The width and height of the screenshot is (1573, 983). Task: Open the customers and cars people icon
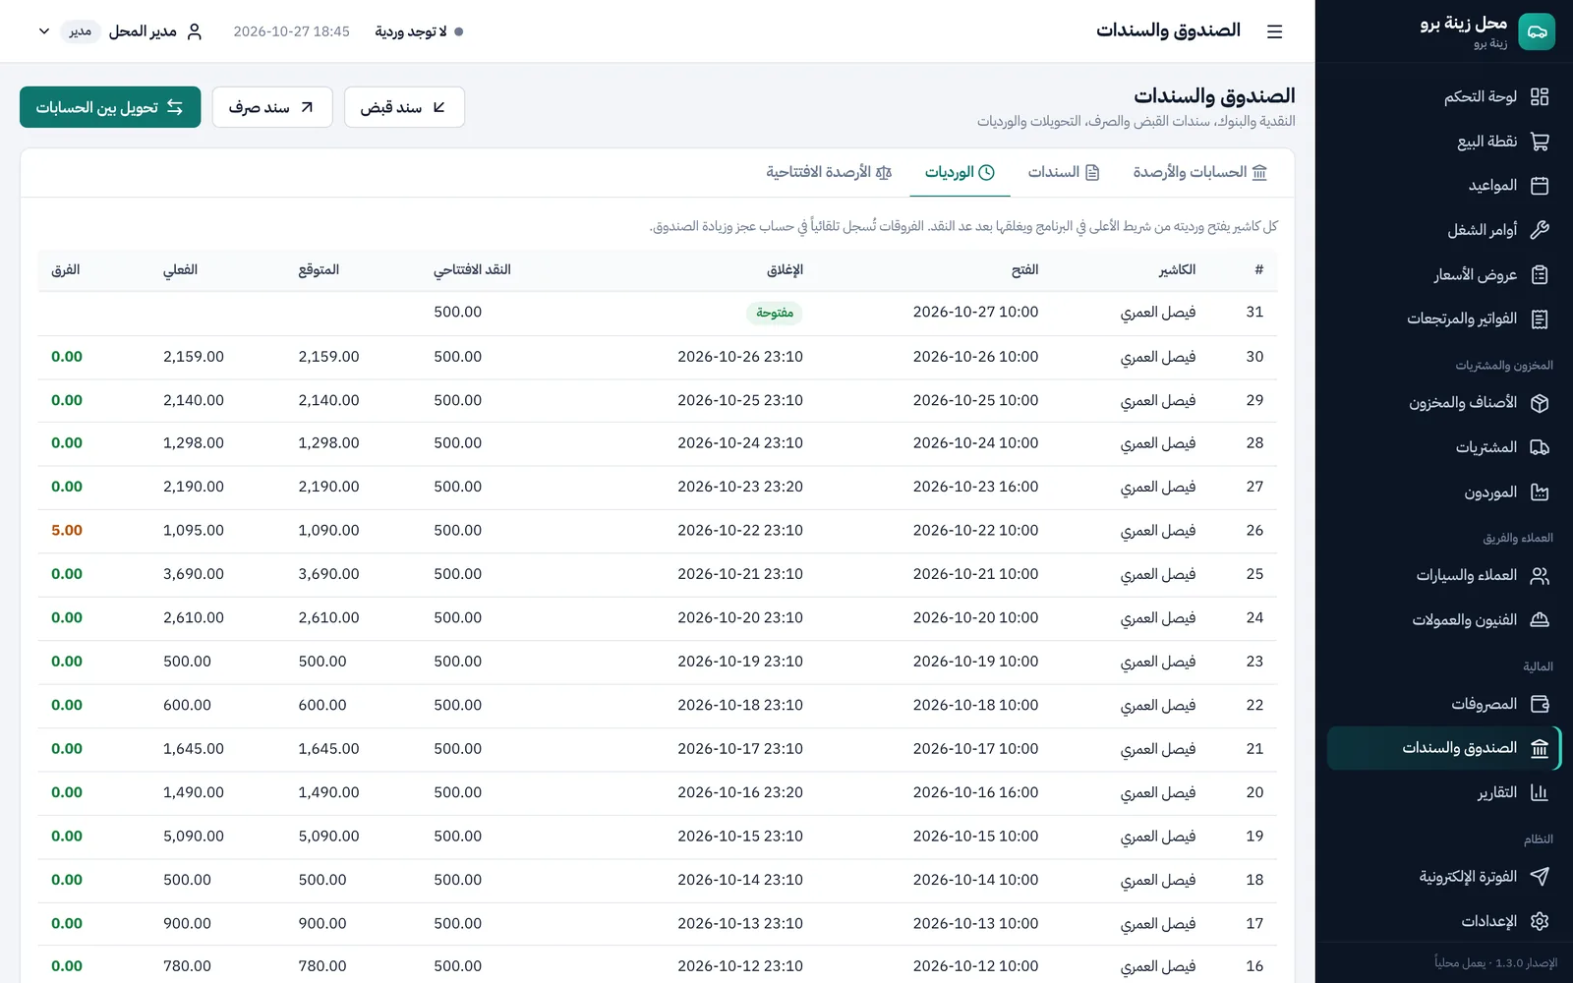(x=1540, y=576)
